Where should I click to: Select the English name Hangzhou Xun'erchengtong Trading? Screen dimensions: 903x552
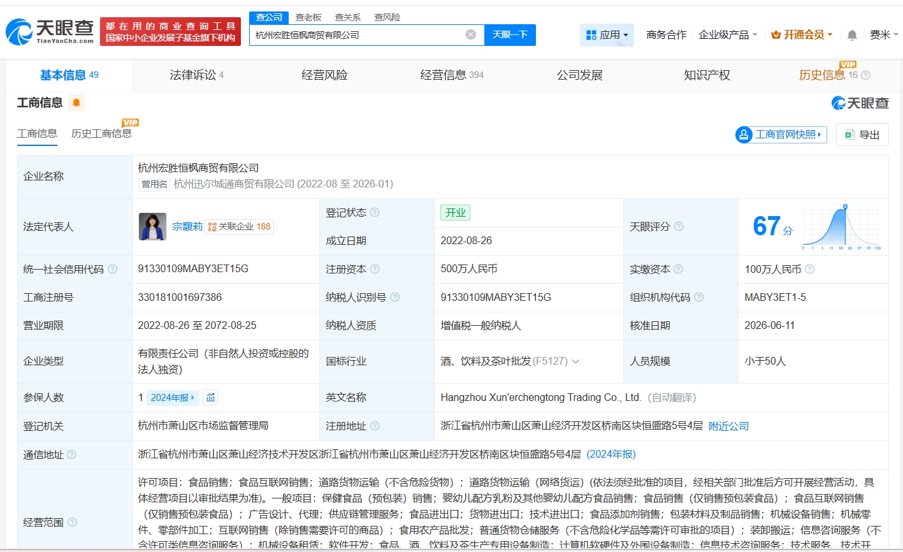point(541,397)
